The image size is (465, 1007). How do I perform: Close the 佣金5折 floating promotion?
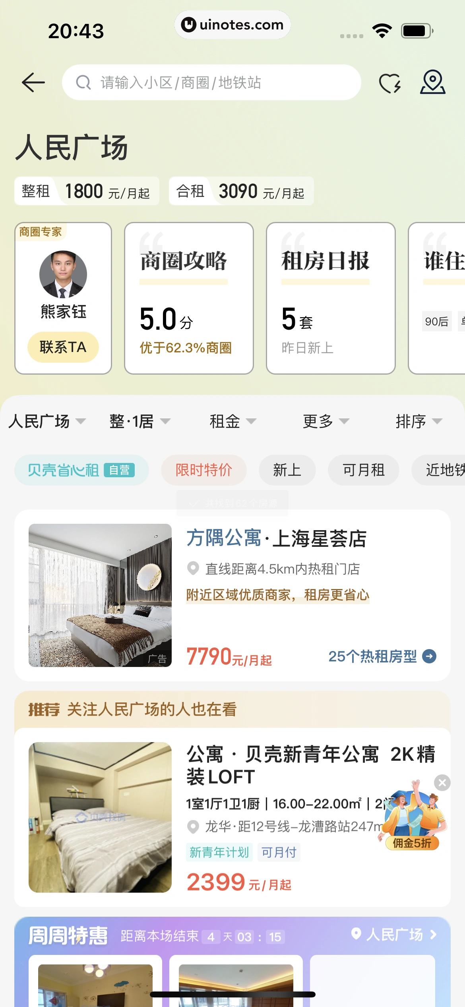tap(442, 783)
